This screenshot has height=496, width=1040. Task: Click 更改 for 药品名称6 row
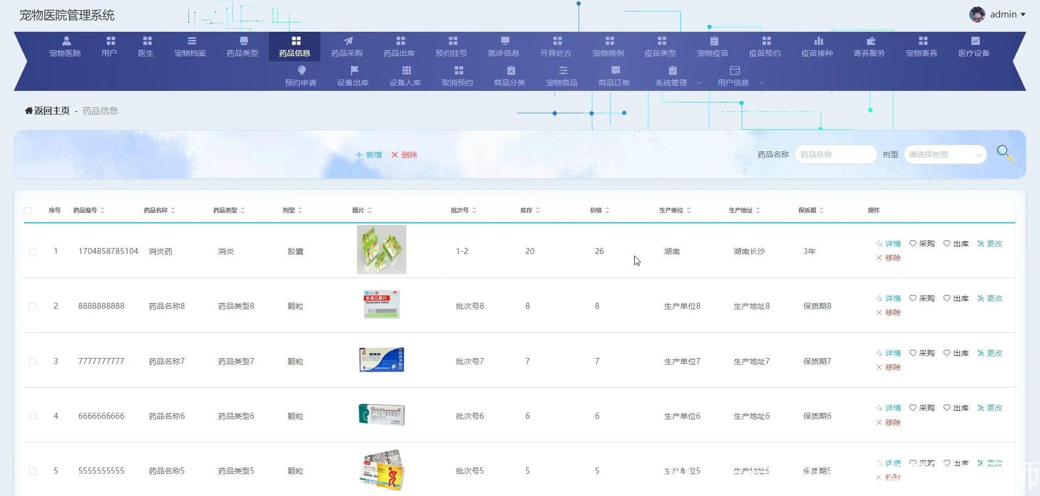990,408
